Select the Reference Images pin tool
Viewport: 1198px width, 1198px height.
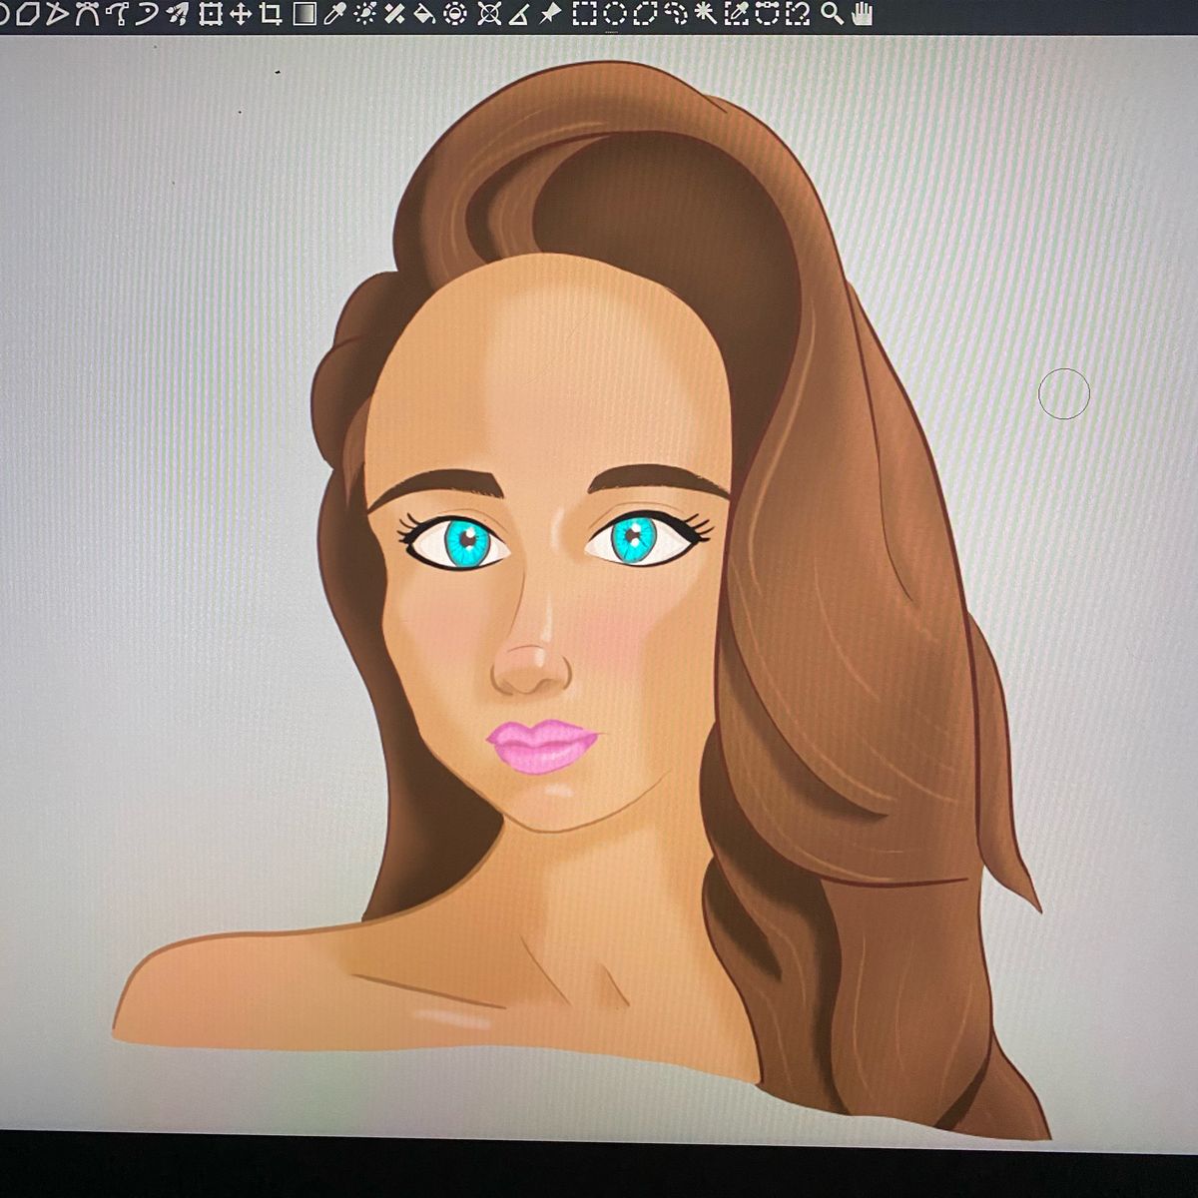550,14
